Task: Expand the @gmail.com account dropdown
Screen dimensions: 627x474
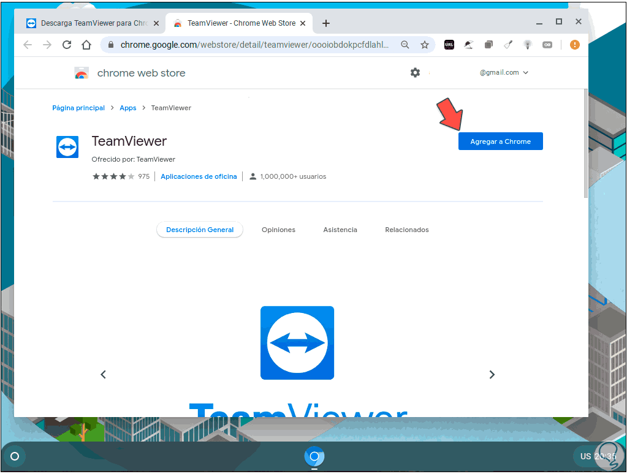Action: tap(504, 72)
